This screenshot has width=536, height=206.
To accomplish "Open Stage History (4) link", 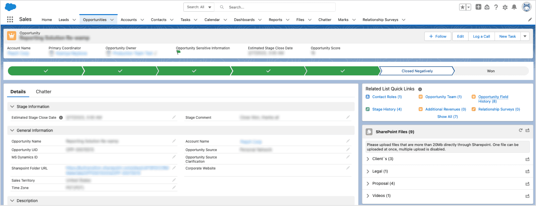I will click(387, 109).
